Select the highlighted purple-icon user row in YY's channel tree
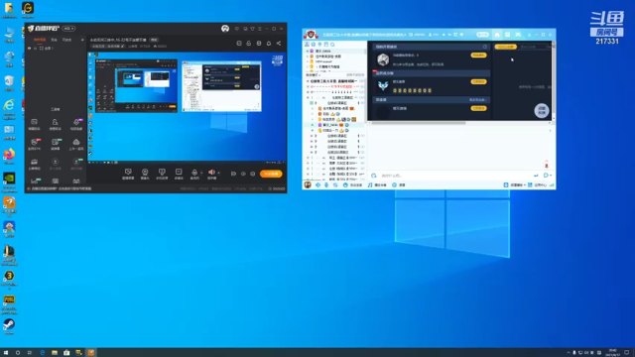This screenshot has width=635, height=357. [334, 125]
